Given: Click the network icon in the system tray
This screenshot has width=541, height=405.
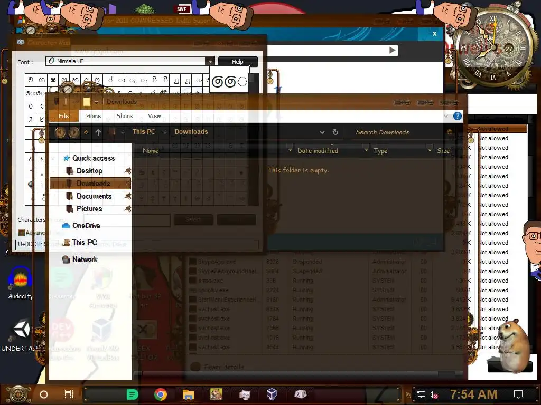Looking at the screenshot, I should [421, 394].
